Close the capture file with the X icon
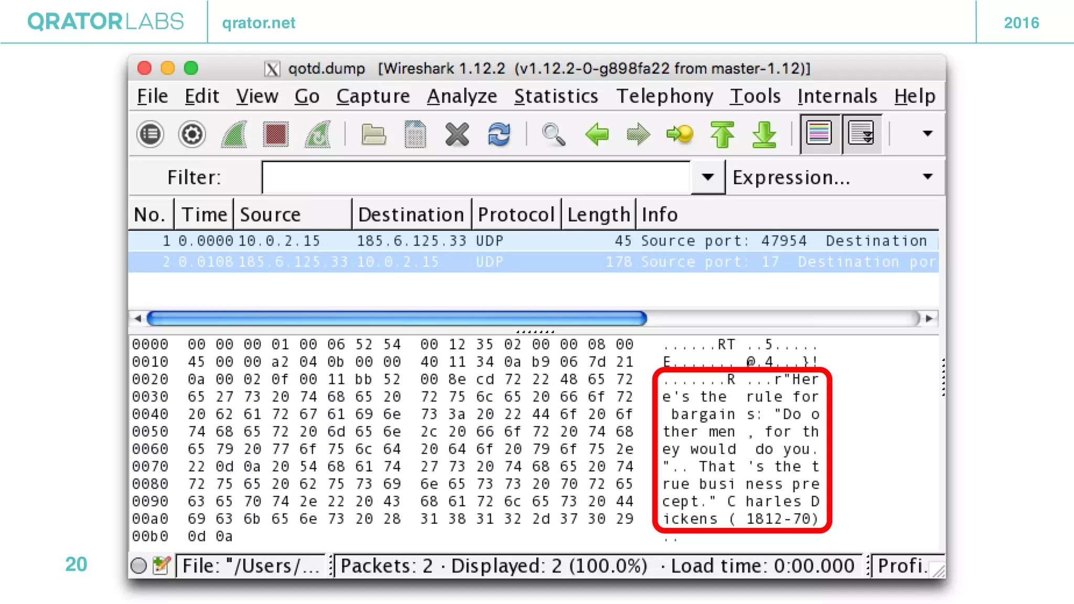The height and width of the screenshot is (604, 1074). pos(457,134)
